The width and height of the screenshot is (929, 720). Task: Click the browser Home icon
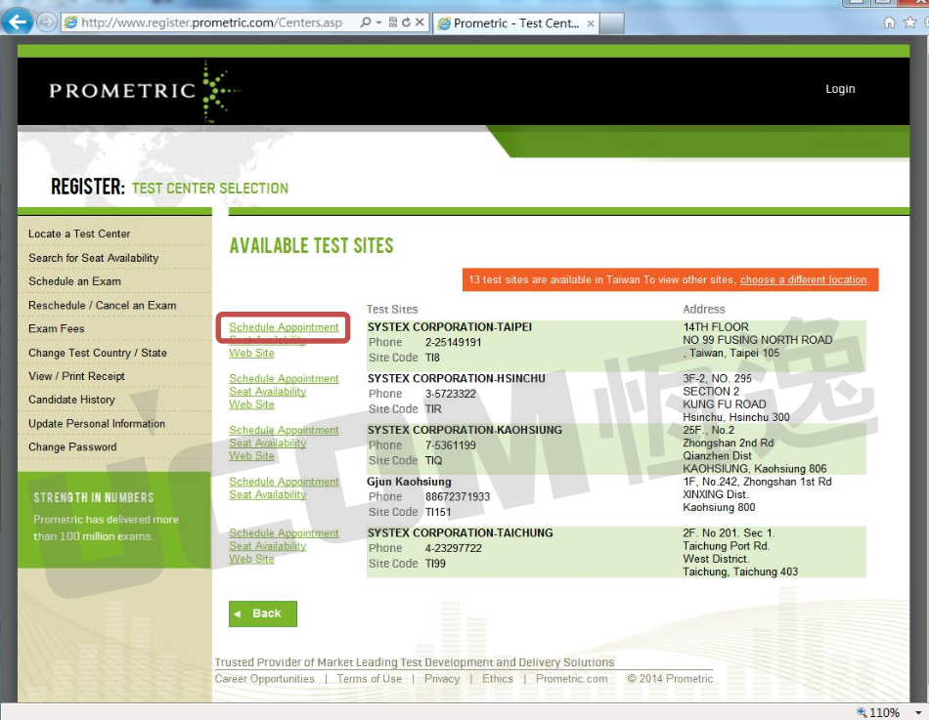(x=889, y=22)
